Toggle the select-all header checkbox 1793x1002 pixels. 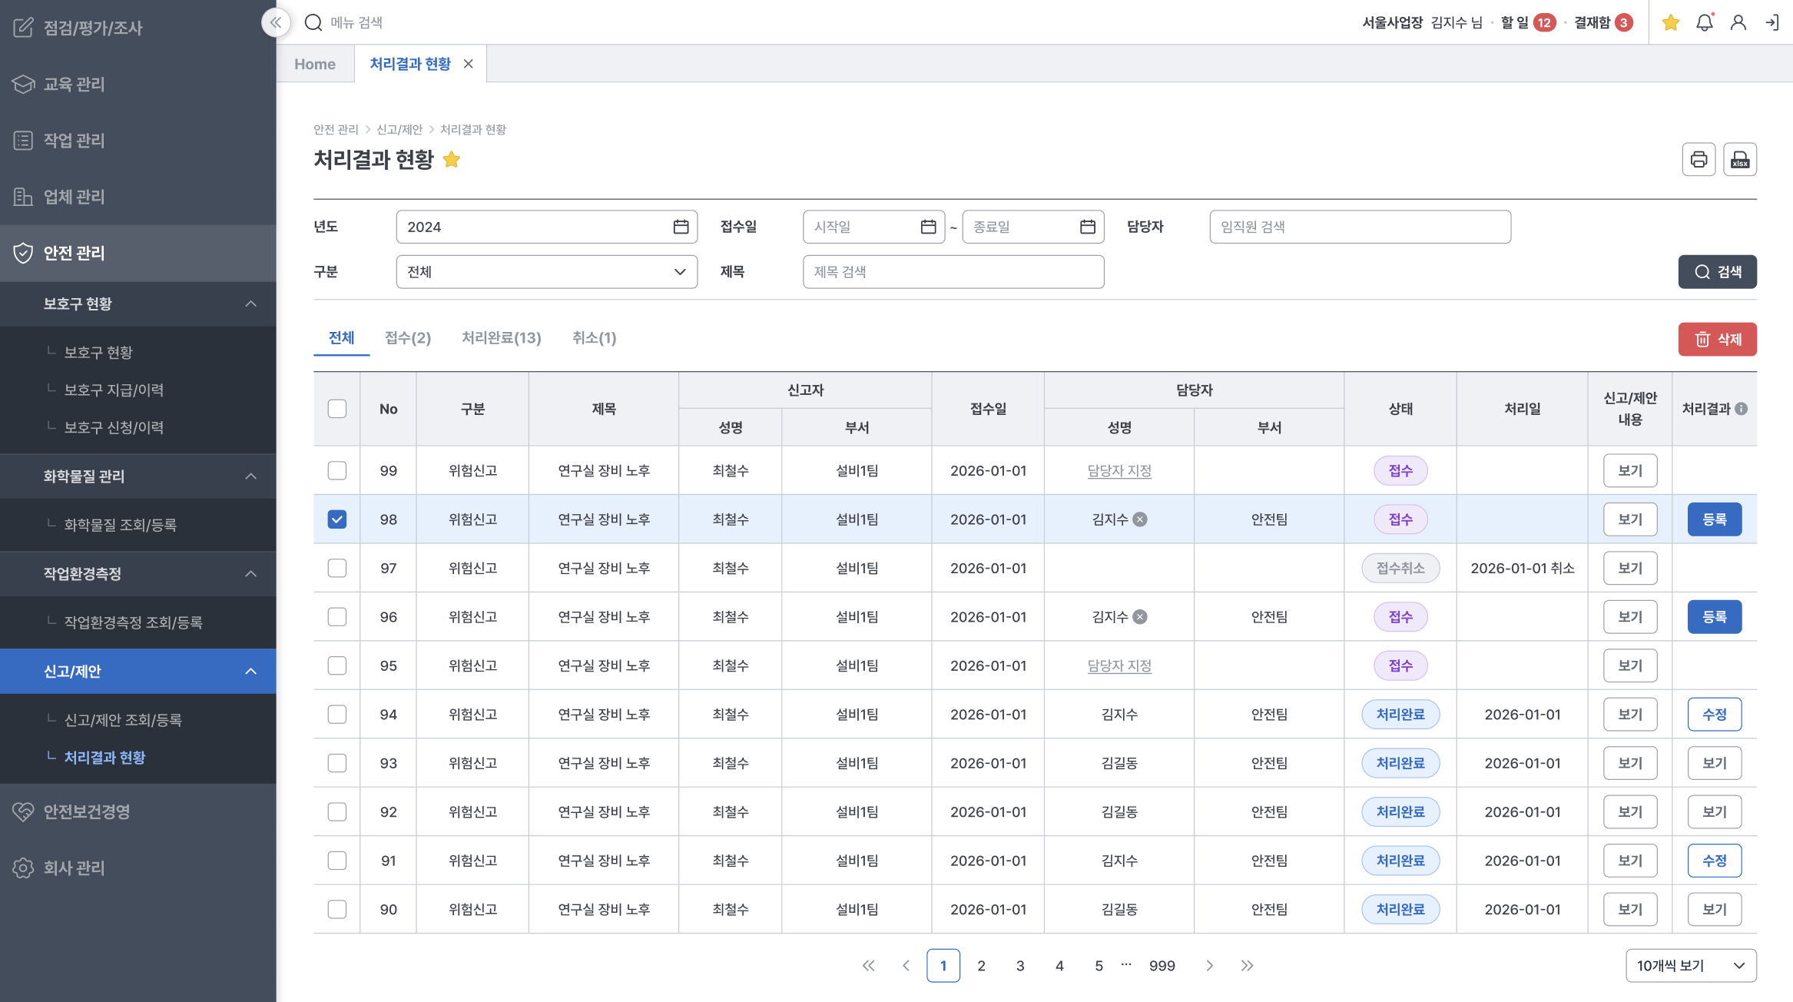[337, 409]
